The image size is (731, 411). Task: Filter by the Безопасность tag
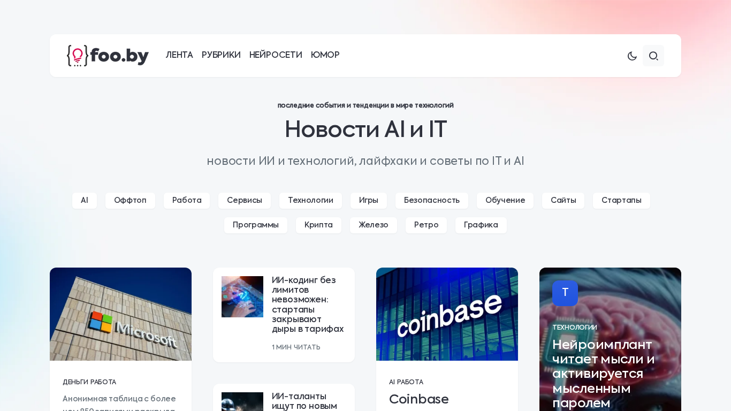tap(432, 201)
